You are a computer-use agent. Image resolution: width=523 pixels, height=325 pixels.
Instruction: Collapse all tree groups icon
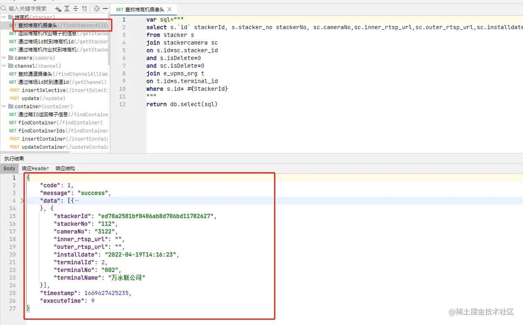tap(76, 9)
